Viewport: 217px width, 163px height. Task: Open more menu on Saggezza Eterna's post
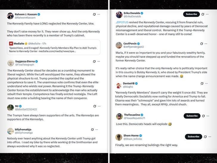coord(99,61)
